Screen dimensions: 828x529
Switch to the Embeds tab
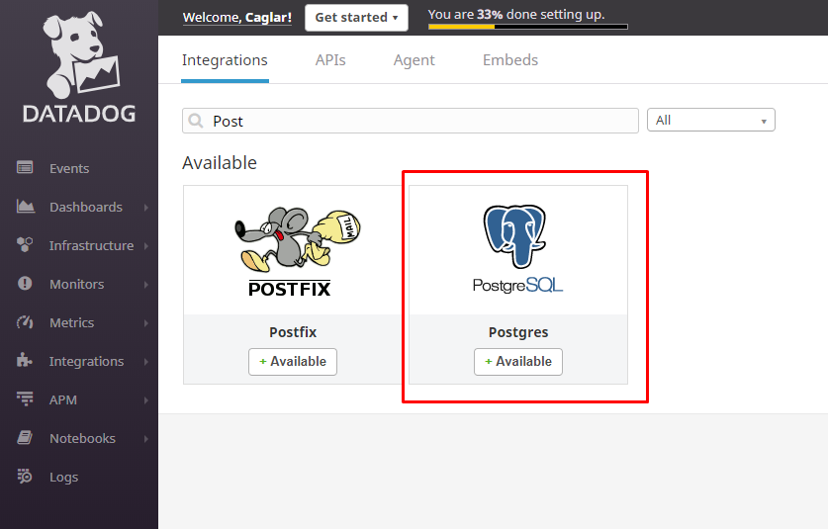(x=510, y=60)
